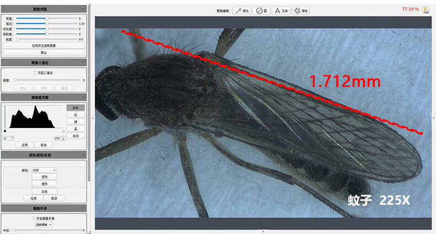Viewport: 436px width, 234px height.
Task: Click 默认 button in binarization panel
Action: tap(23, 88)
